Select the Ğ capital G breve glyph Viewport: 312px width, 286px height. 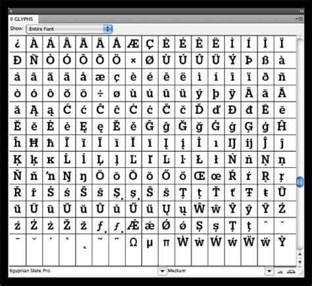183,127
